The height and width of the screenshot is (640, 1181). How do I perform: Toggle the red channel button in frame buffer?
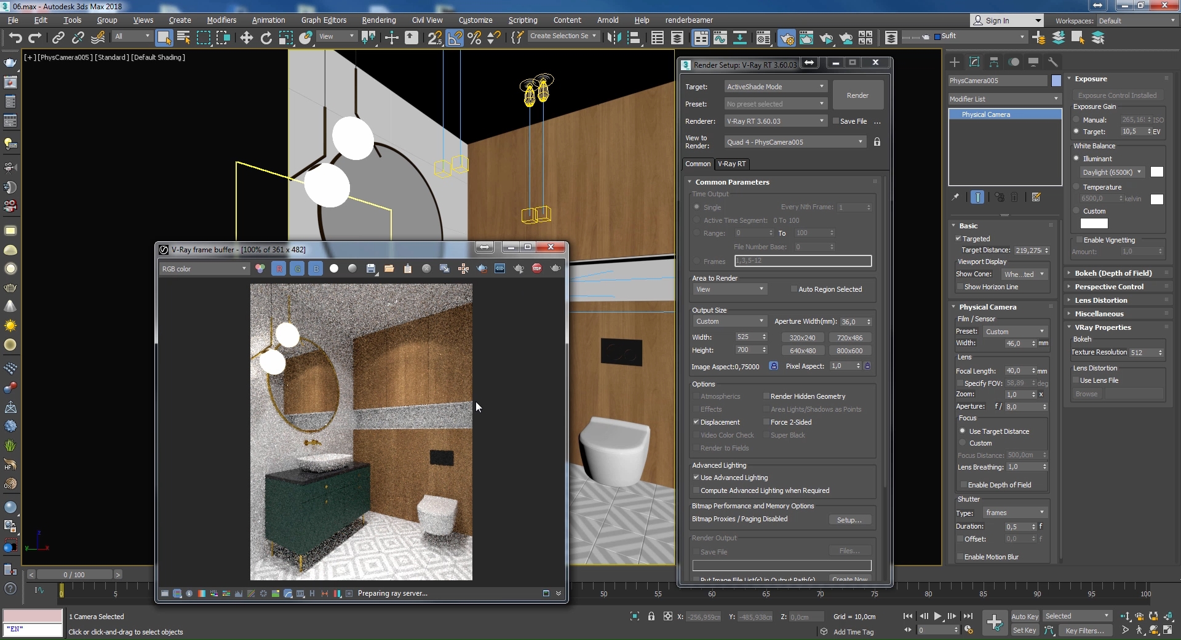pos(279,268)
